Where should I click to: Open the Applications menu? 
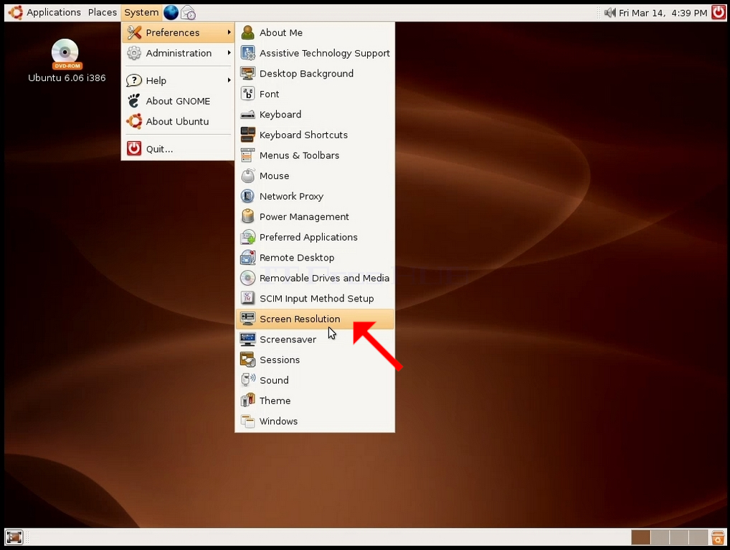click(54, 13)
